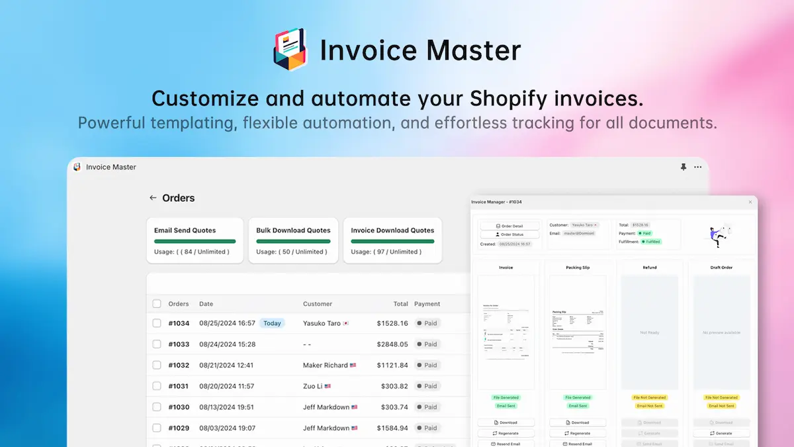The width and height of the screenshot is (794, 447).
Task: Open the Payment column header options
Action: [427, 303]
